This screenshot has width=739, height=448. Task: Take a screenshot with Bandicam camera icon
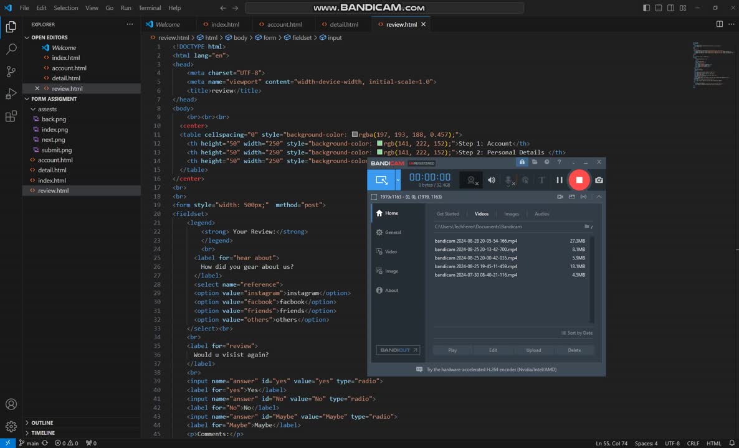pyautogui.click(x=599, y=180)
